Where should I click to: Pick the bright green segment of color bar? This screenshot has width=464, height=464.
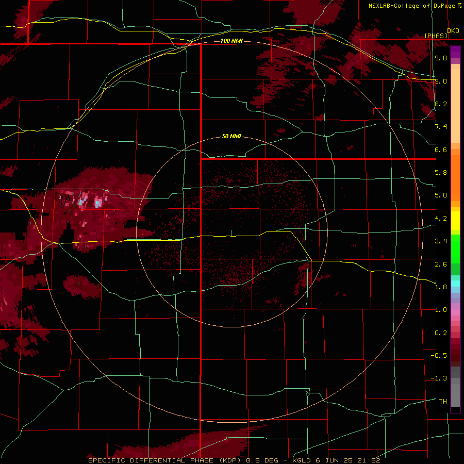coord(455,249)
